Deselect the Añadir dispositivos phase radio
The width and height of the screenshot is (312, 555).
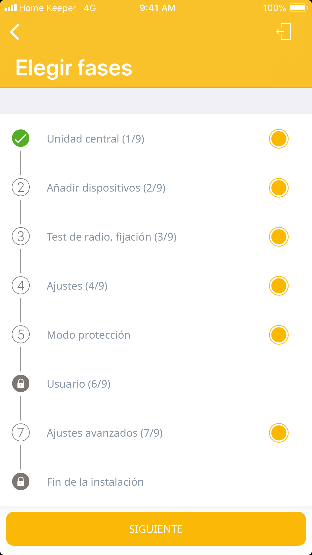point(279,188)
